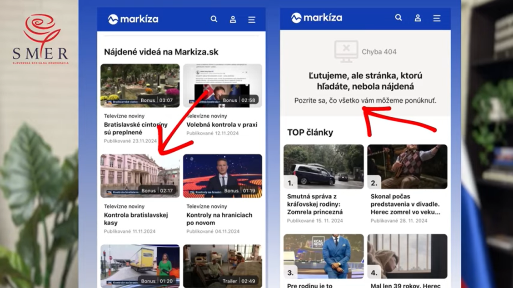Open article Skonal počas predstavenia v divadle
This screenshot has height=288, width=513.
(405, 204)
